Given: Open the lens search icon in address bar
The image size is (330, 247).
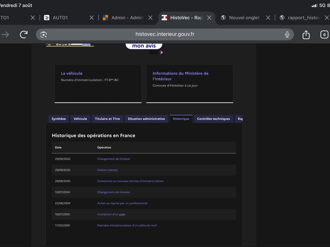Looking at the screenshot, I should 44,35.
